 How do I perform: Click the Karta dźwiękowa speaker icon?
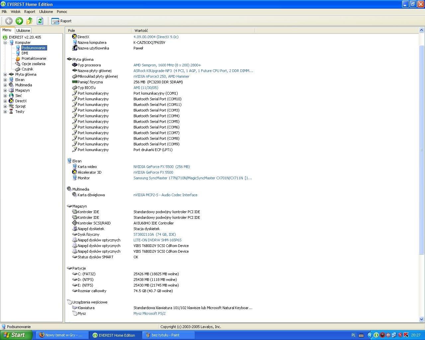click(x=75, y=195)
